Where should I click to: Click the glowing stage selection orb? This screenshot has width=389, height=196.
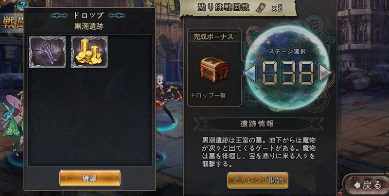[x=287, y=68]
